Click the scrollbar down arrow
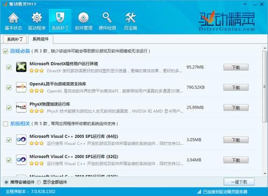This screenshot has width=268, height=196. point(265,173)
